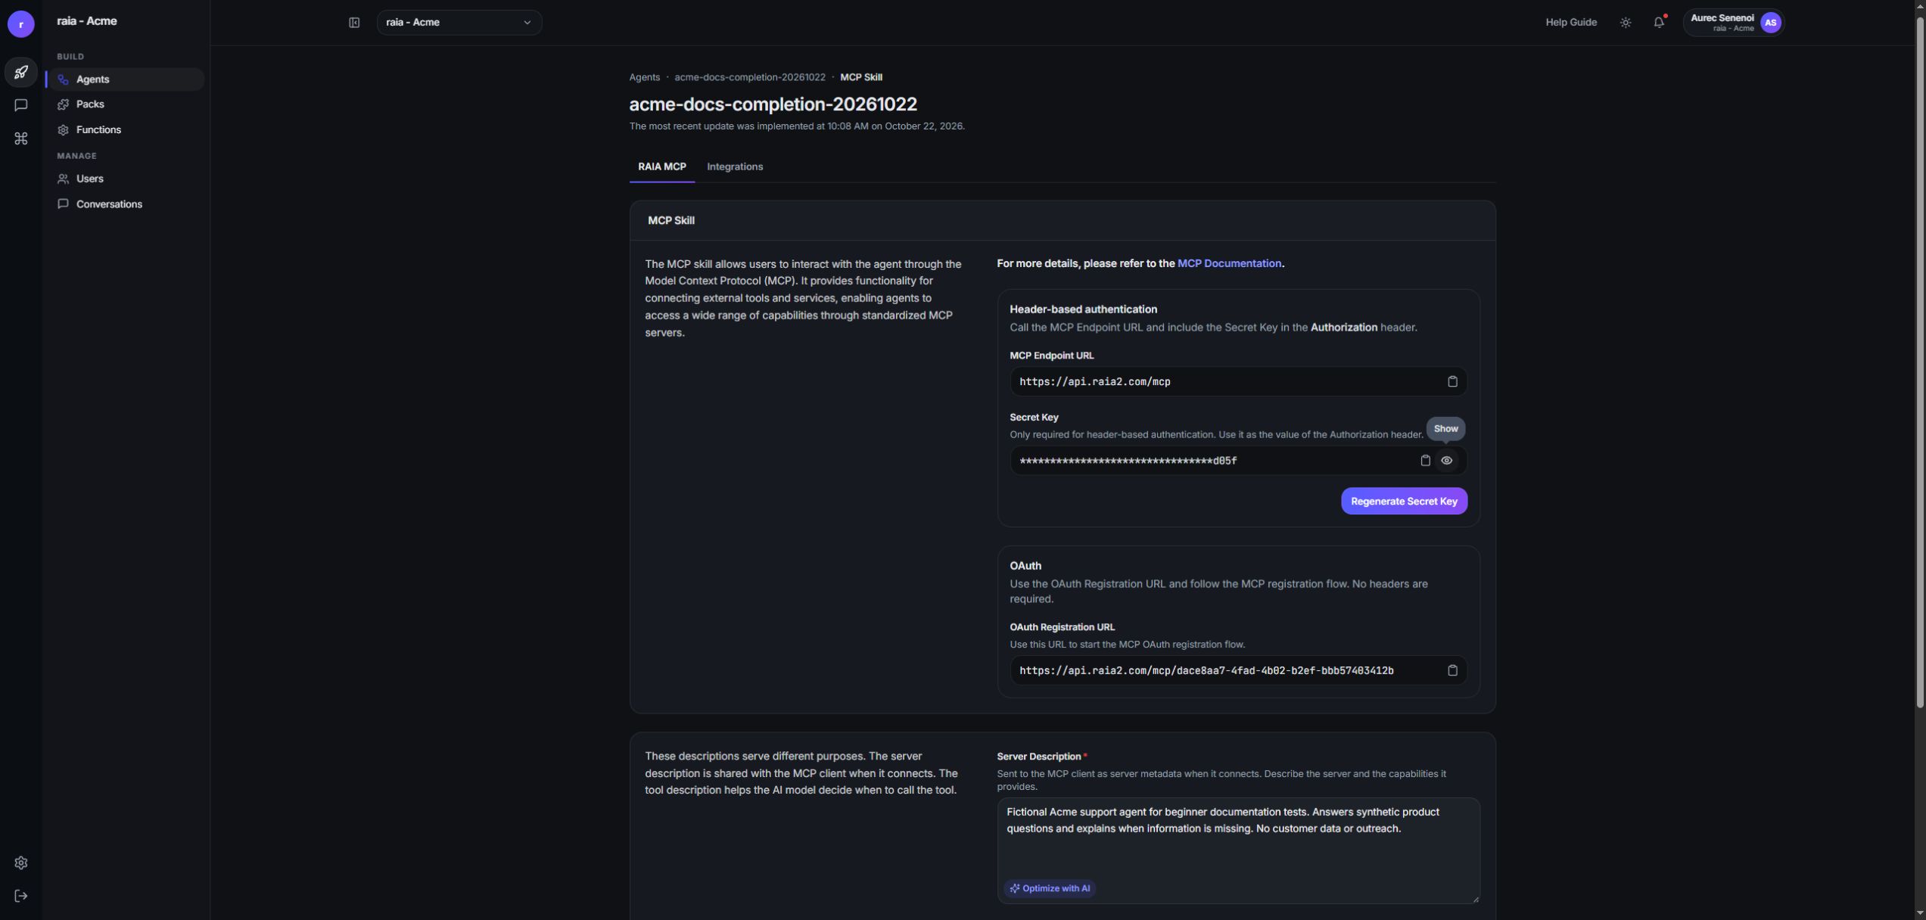
Task: Switch theme with the sun icon
Action: click(x=1625, y=23)
